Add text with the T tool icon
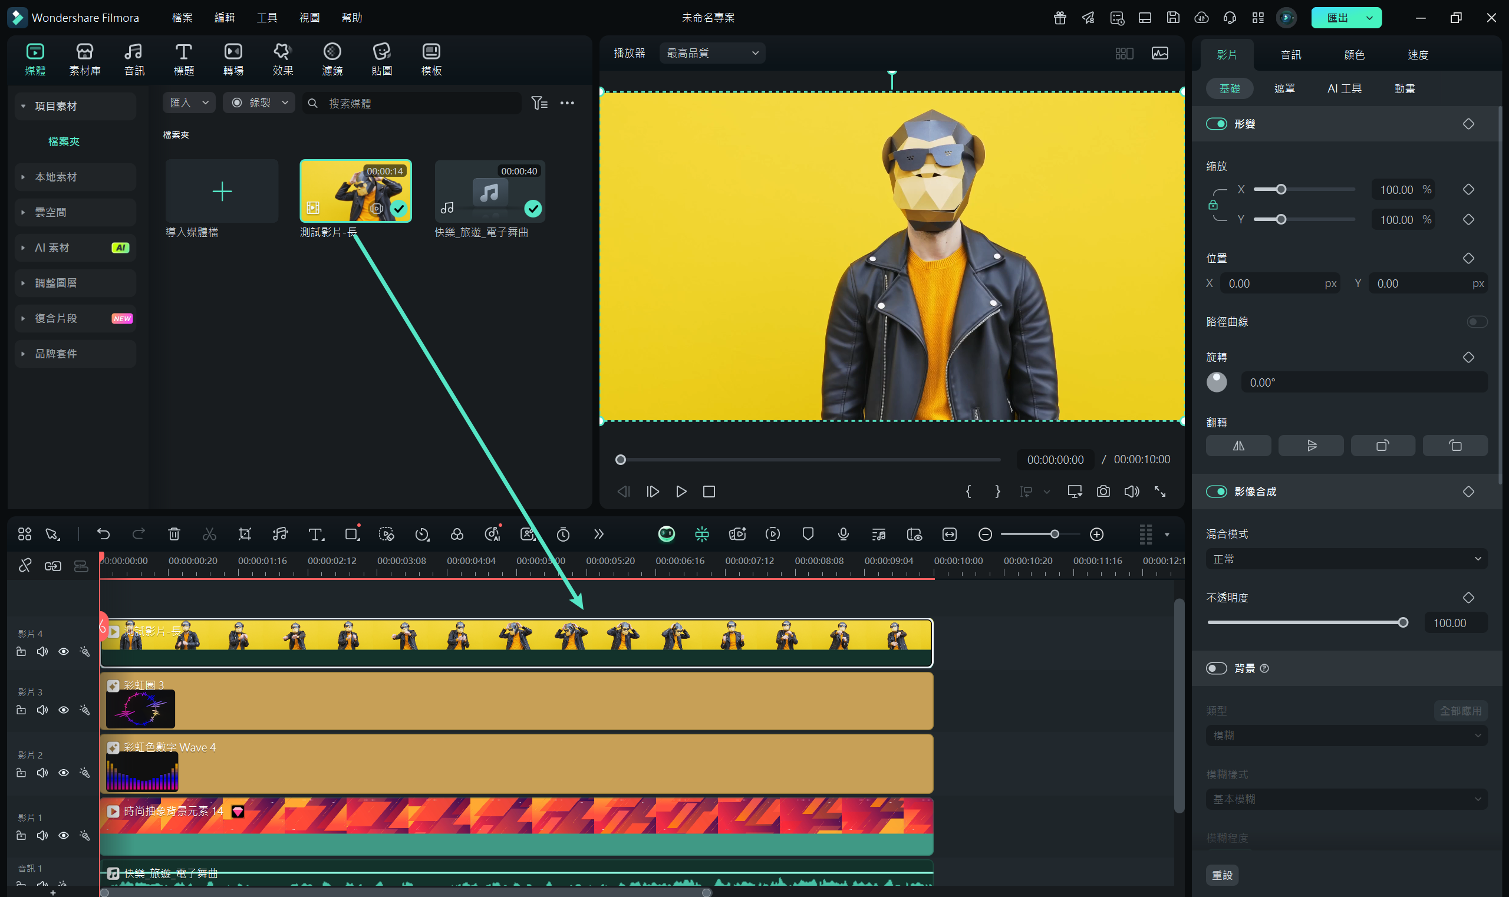This screenshot has width=1509, height=897. 315,534
